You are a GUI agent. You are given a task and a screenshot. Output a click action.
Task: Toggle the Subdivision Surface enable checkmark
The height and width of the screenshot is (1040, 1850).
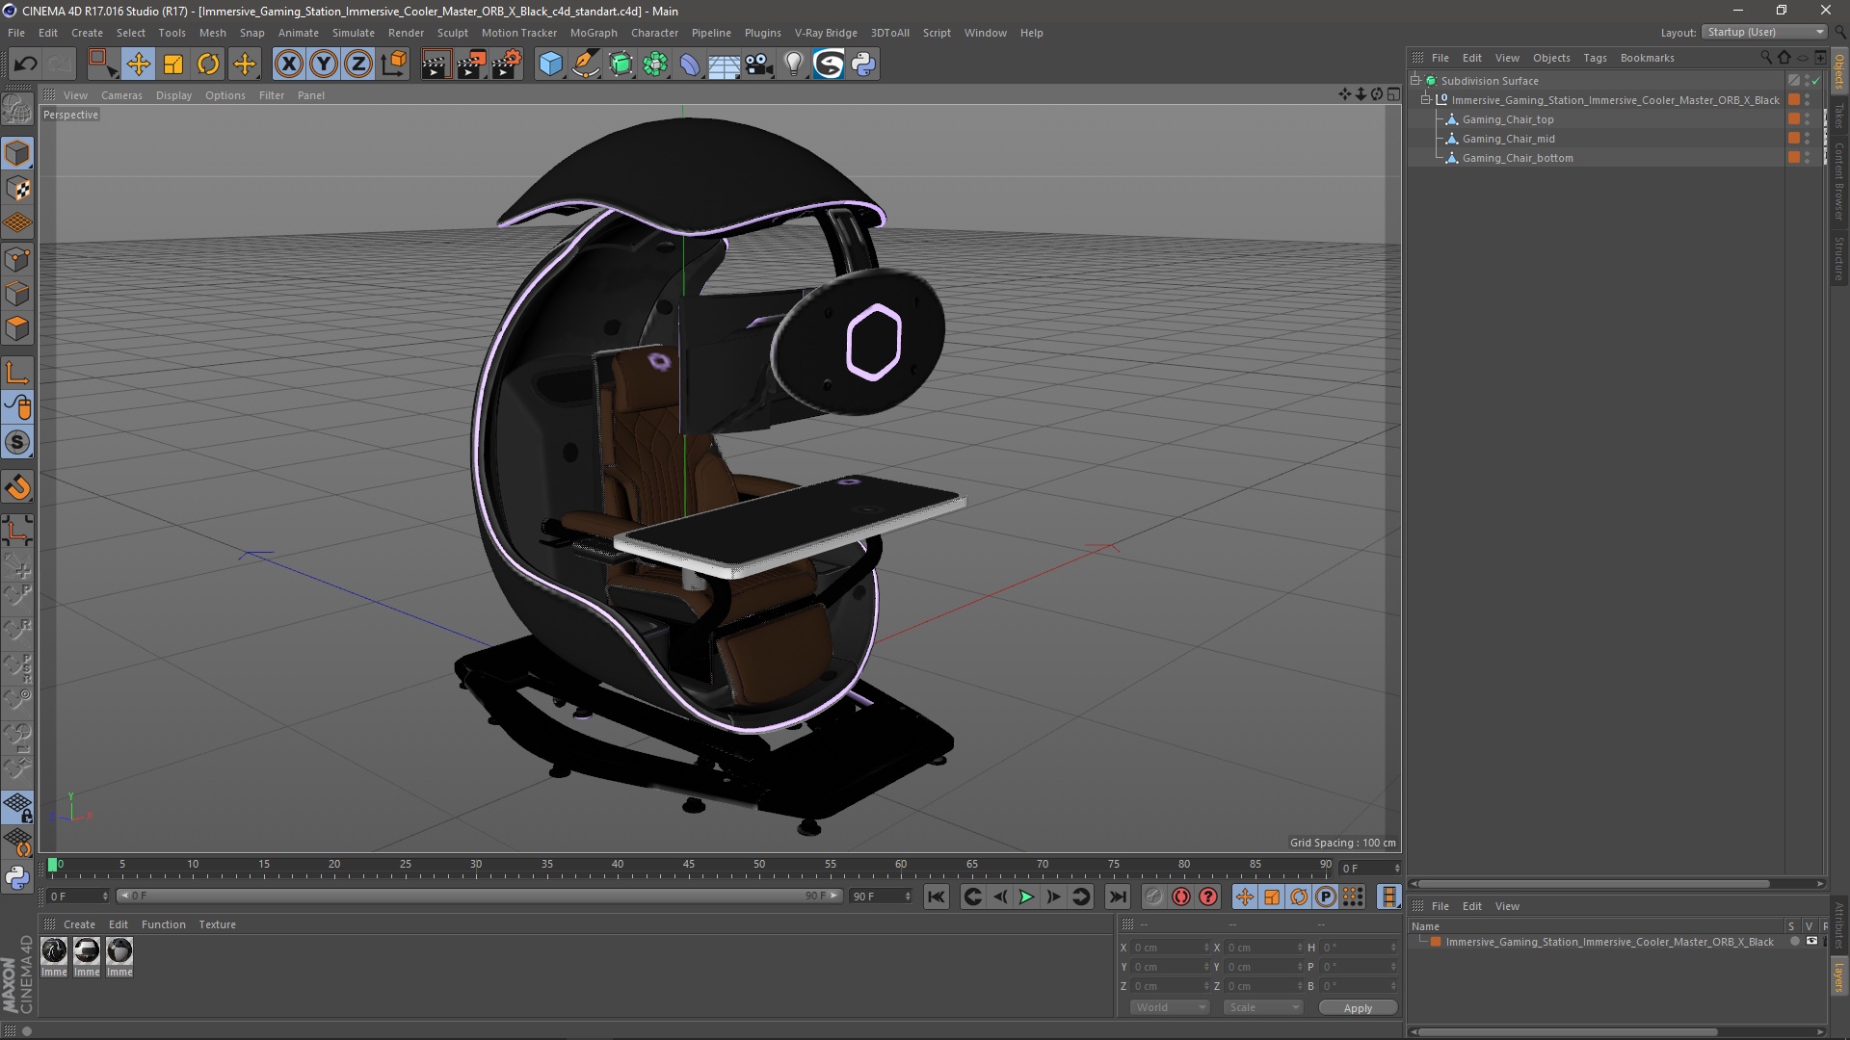pos(1816,81)
